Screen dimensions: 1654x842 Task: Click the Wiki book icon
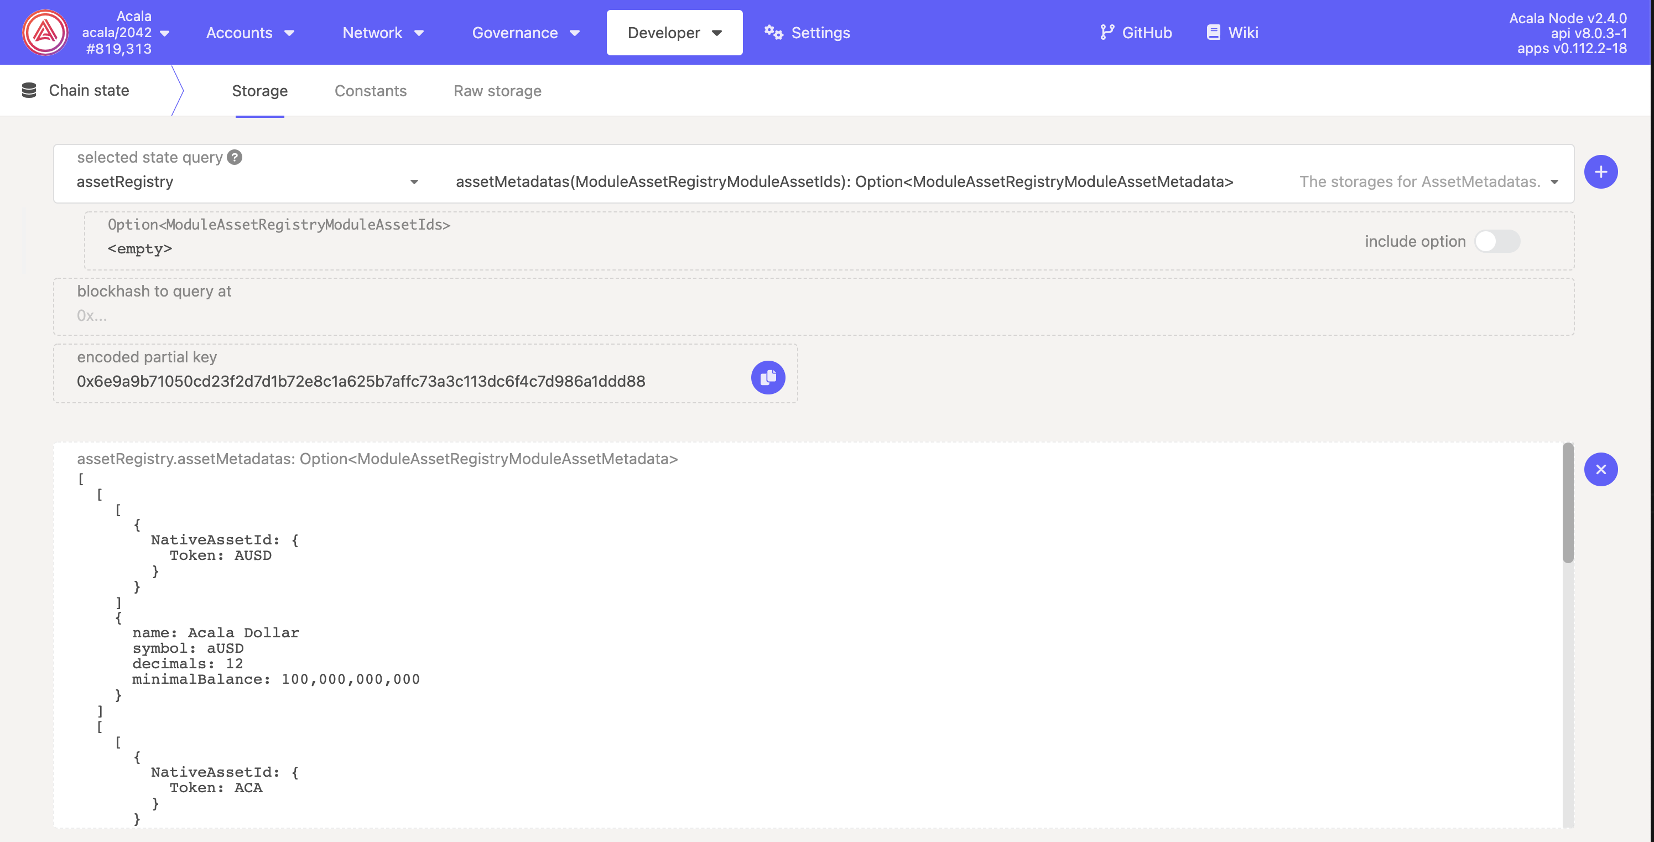(x=1213, y=32)
